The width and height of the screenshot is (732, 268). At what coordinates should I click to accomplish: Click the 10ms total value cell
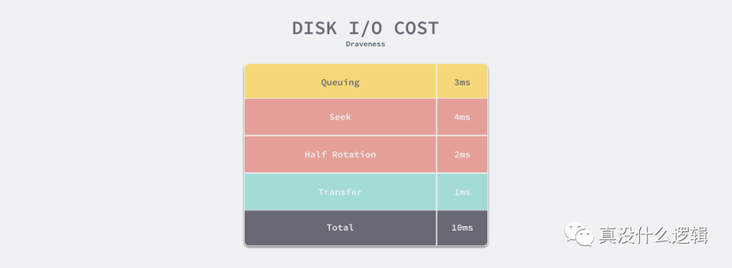(462, 227)
